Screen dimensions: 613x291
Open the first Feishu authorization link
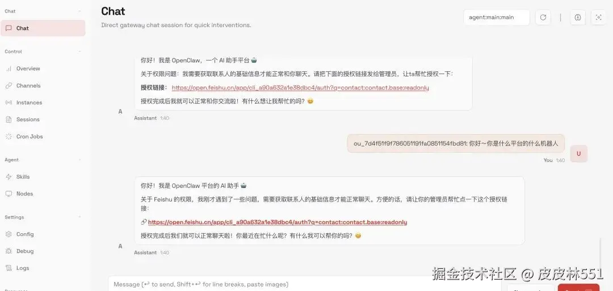[300, 88]
